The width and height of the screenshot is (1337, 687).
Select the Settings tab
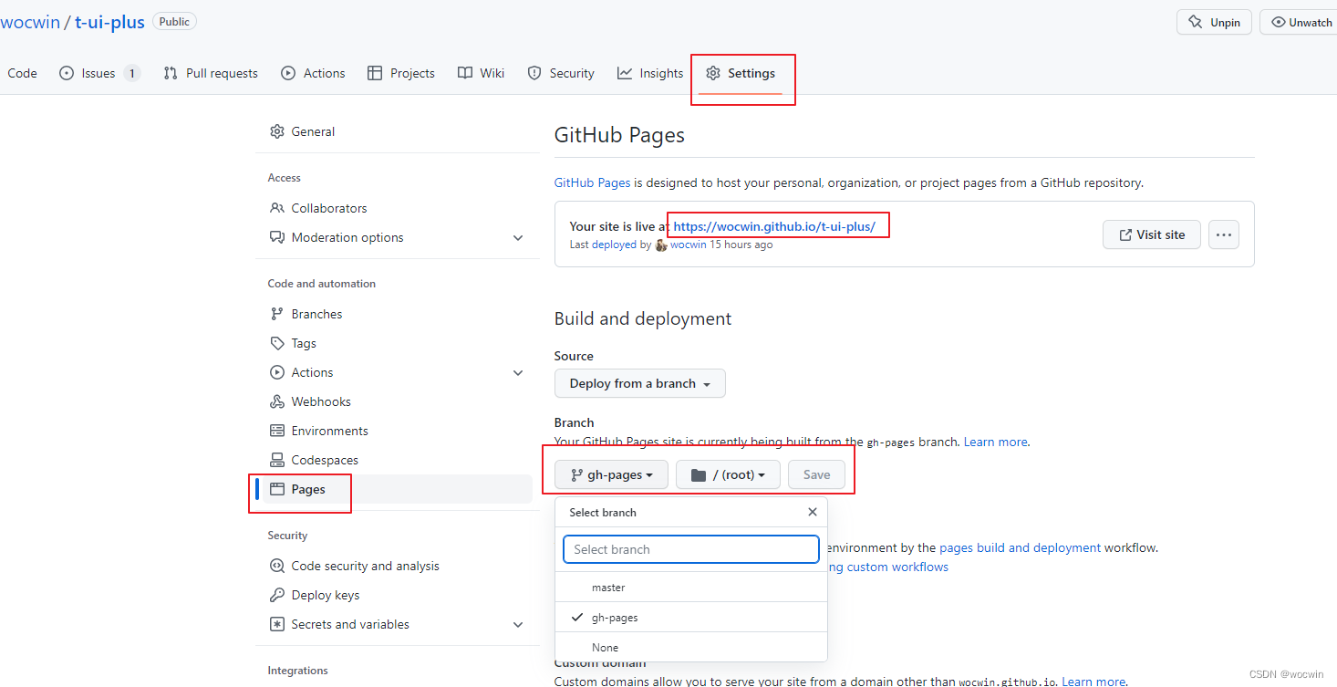tap(741, 73)
